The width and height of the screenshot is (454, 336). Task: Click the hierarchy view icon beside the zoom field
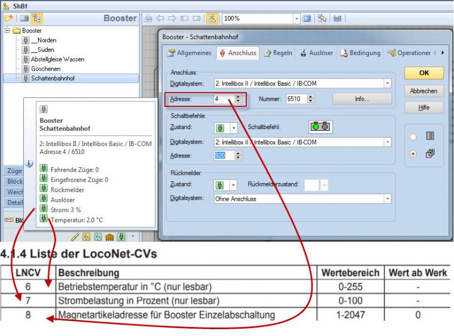point(212,18)
